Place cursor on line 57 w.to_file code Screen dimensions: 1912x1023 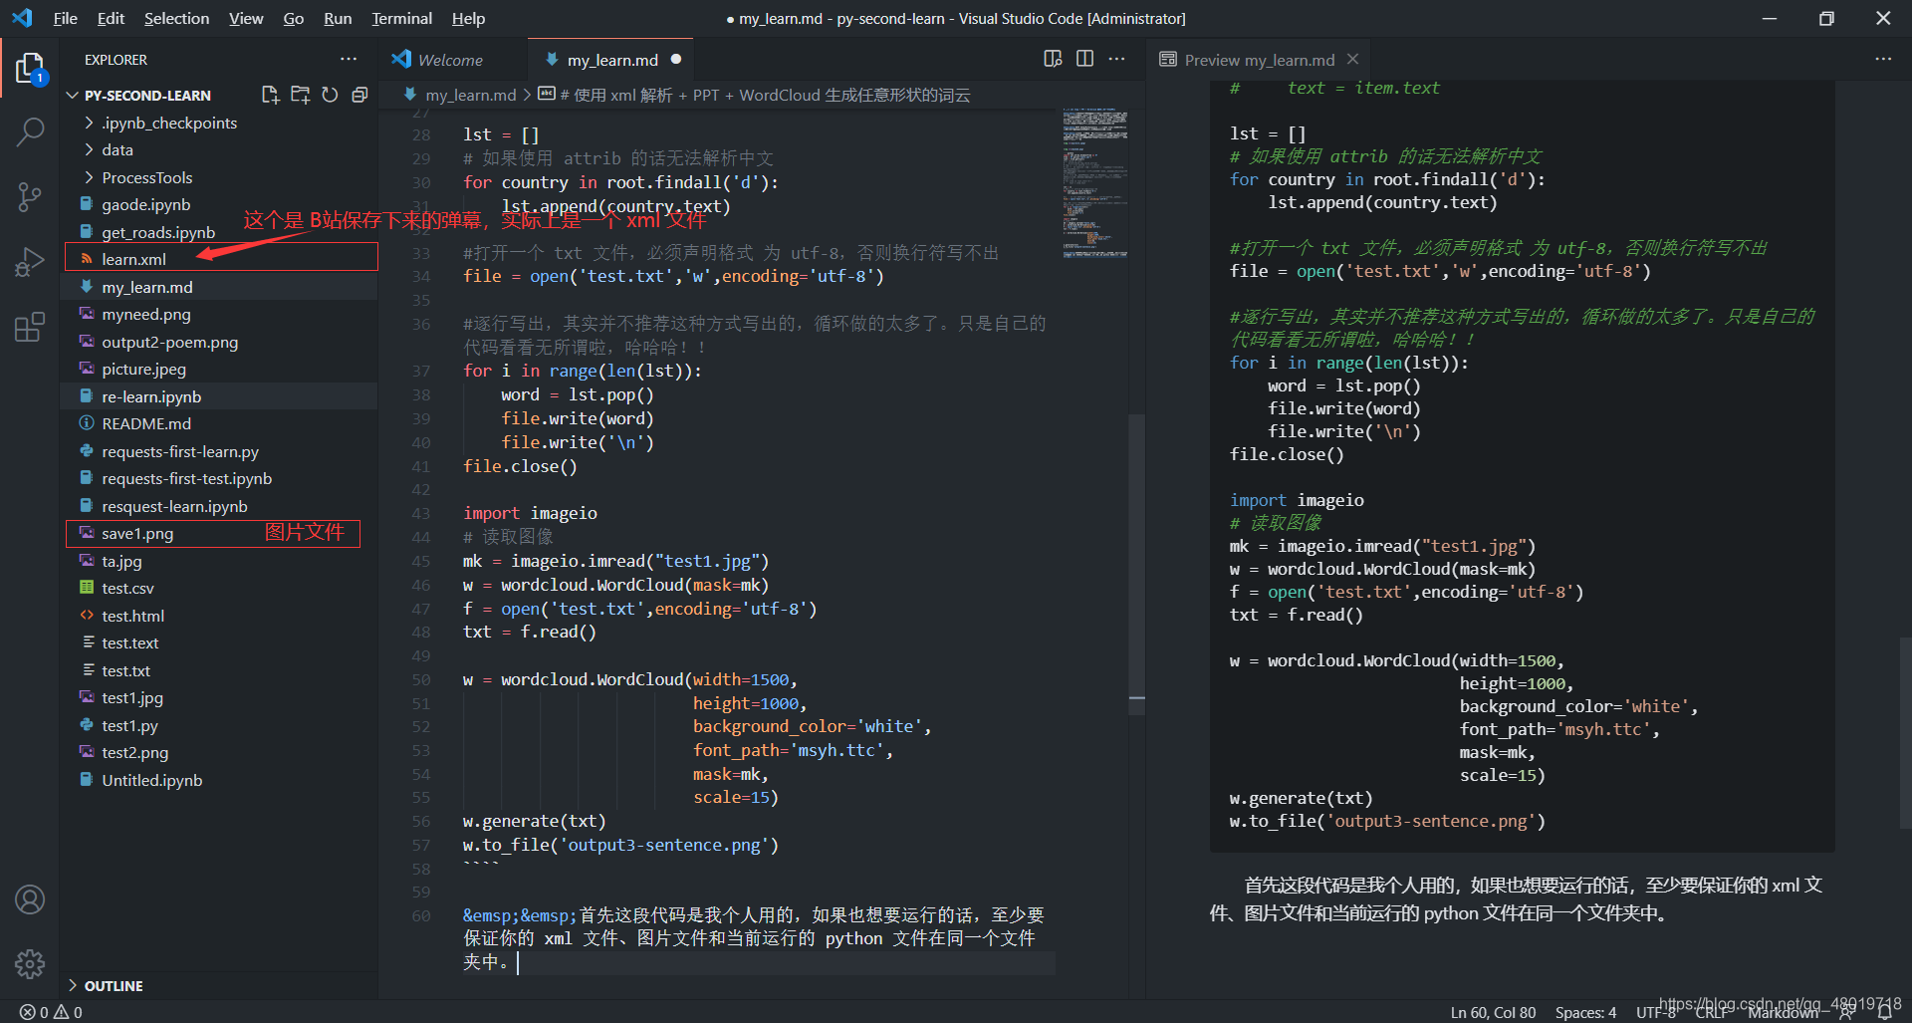pos(620,845)
